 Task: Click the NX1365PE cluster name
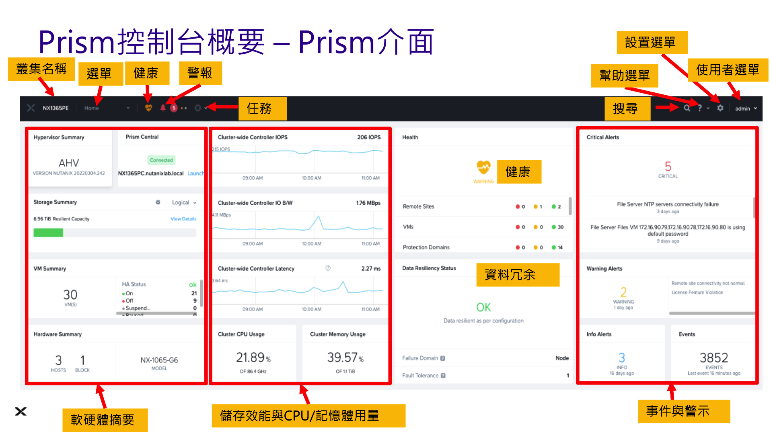click(x=56, y=108)
